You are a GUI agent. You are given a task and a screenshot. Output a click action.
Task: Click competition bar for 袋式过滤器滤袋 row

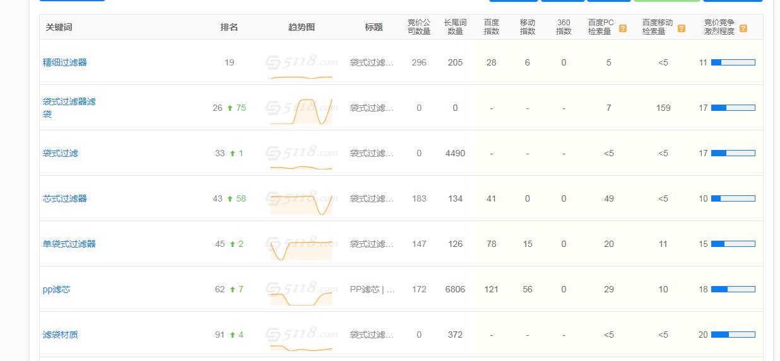coord(733,108)
